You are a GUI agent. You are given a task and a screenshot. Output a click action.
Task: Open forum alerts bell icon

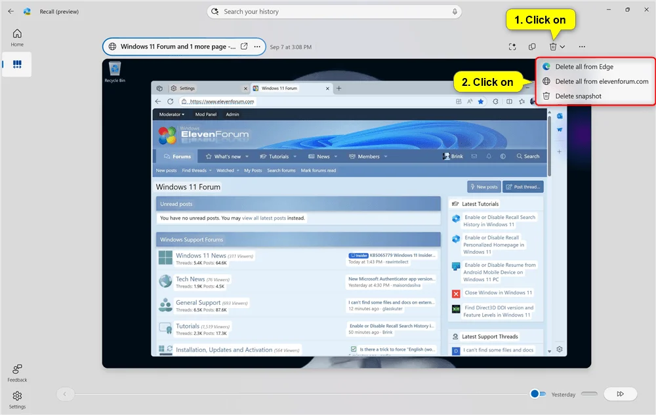coord(489,156)
